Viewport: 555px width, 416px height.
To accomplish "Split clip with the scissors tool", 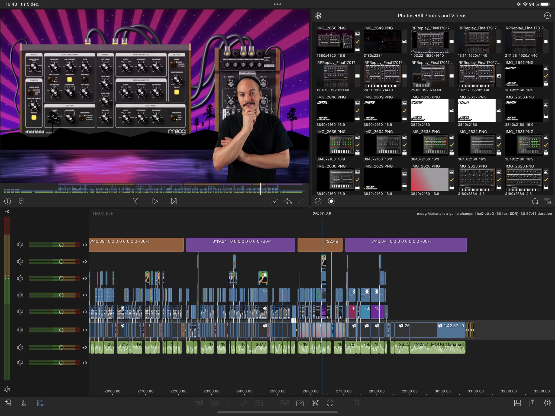I will click(315, 403).
